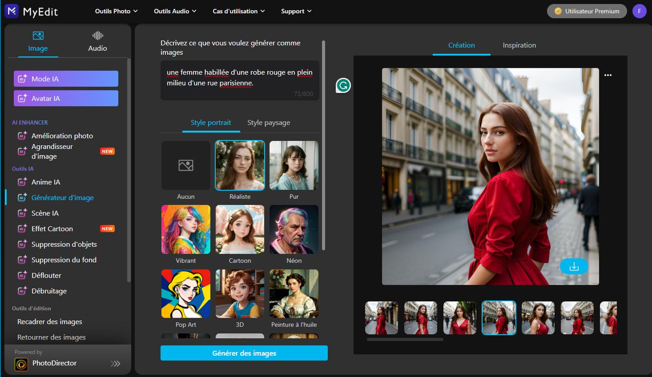This screenshot has width=652, height=377.
Task: Click the AI icon beside Scène IA
Action: (22, 213)
